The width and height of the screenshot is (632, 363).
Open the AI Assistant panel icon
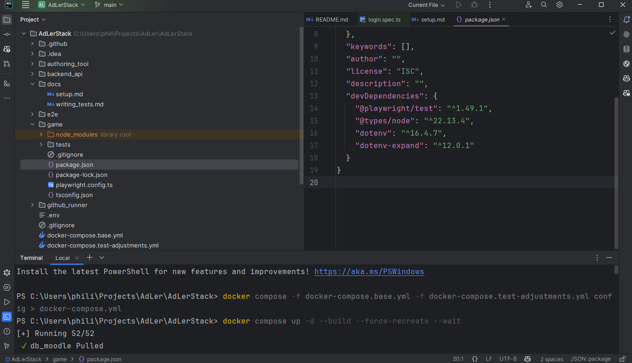[626, 34]
